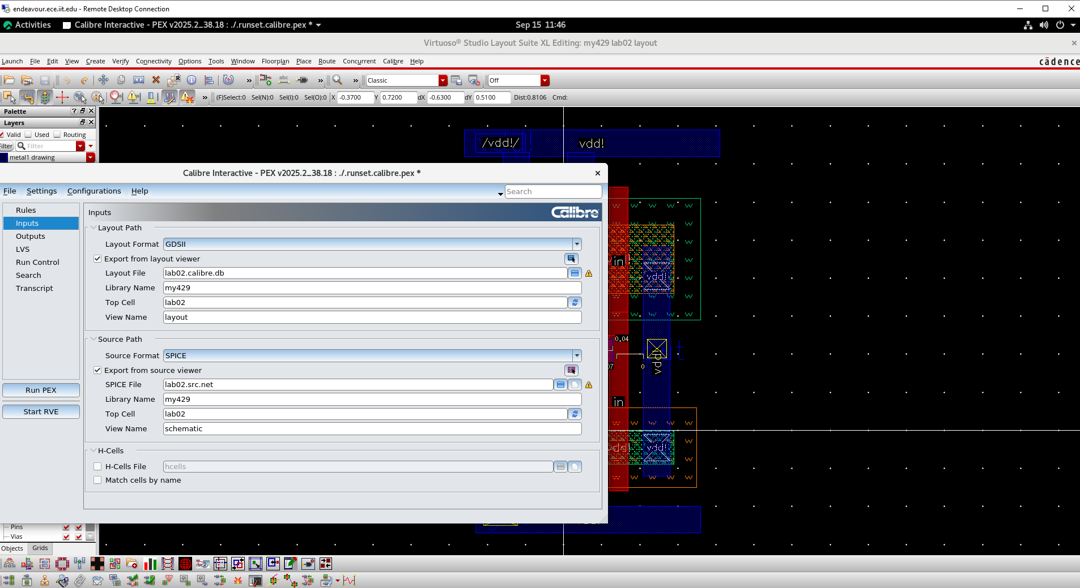Click the explosion icon in bottom toolbar

click(238, 581)
